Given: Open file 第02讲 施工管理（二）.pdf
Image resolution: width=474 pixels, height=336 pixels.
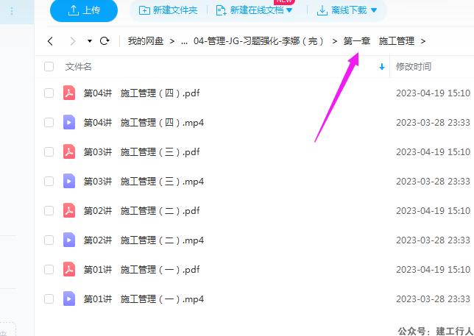Looking at the screenshot, I should [x=141, y=210].
